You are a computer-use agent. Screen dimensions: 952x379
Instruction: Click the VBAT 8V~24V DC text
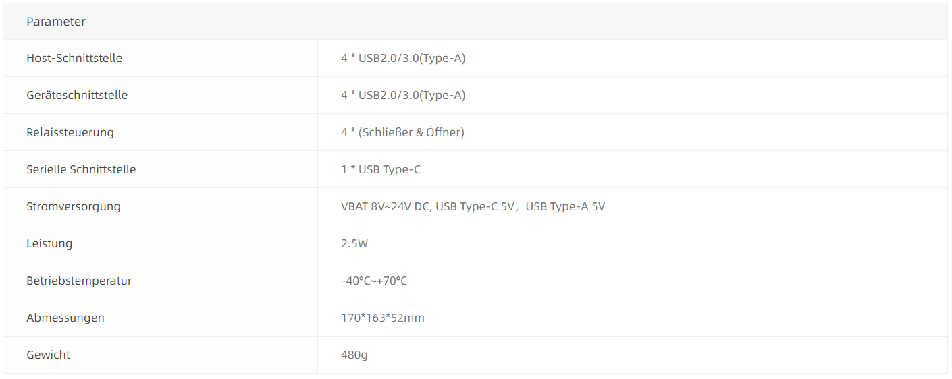pyautogui.click(x=385, y=206)
